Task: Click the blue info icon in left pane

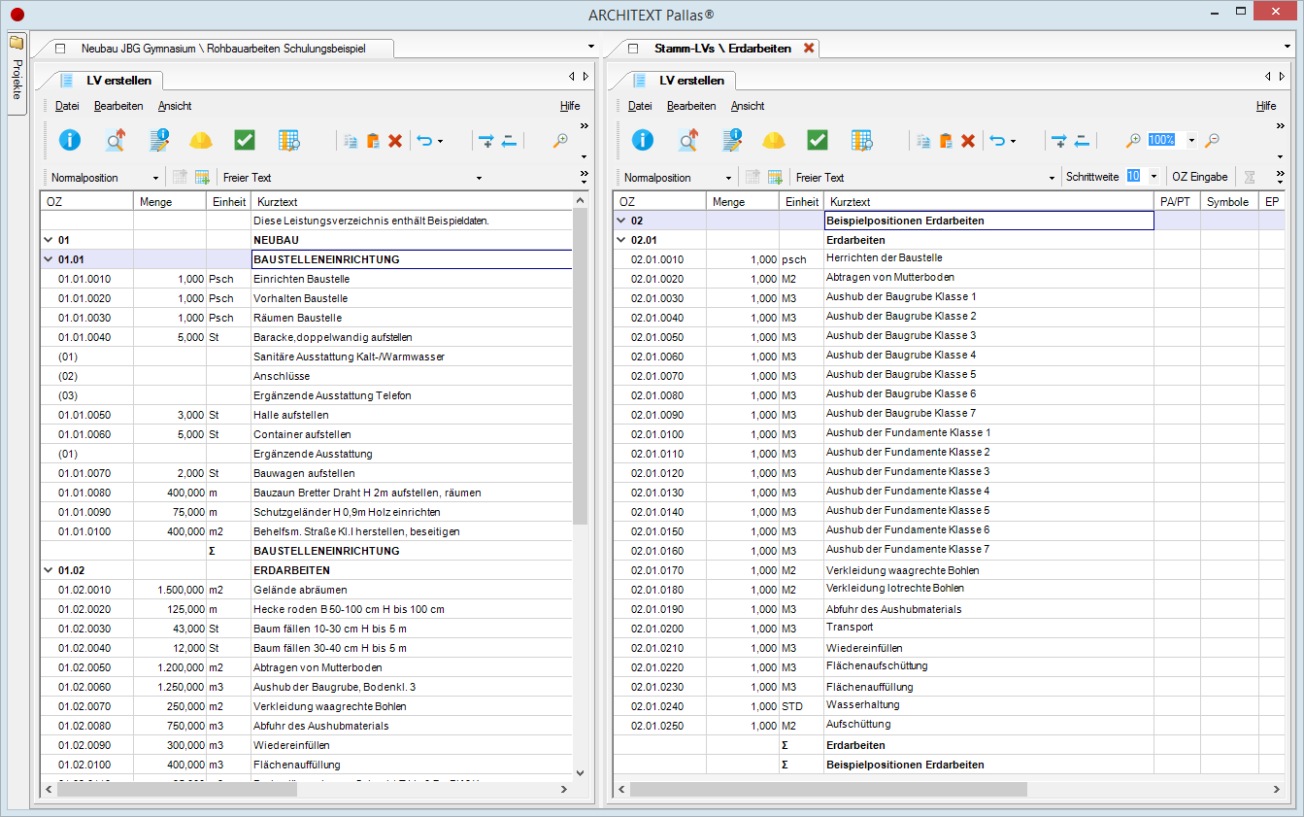Action: [70, 141]
